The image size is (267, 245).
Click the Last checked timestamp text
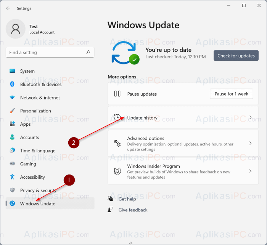click(175, 57)
